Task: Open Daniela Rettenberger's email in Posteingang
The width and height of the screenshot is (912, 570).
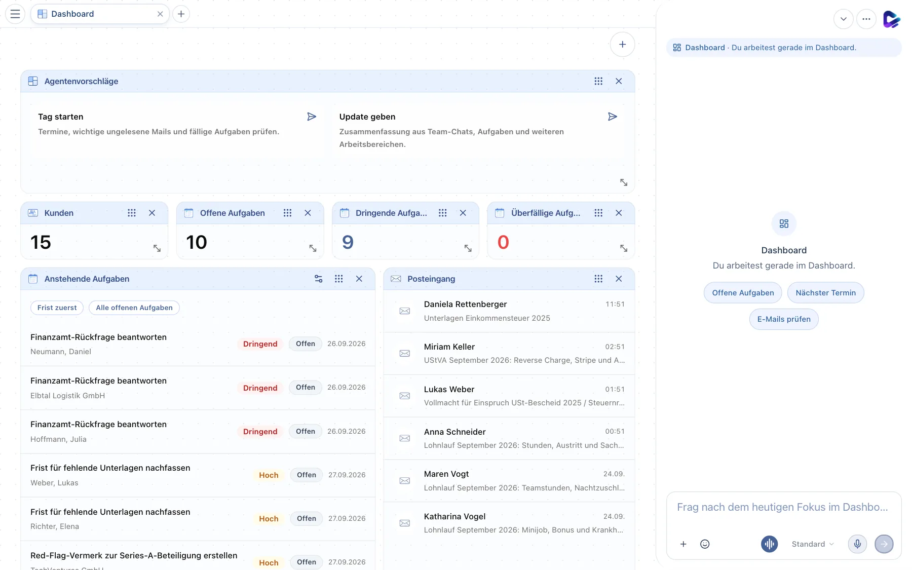Action: (x=509, y=311)
